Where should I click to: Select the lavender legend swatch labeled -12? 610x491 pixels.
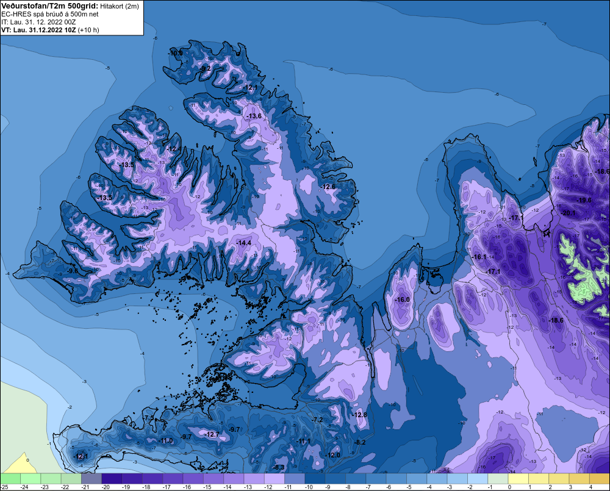274,478
